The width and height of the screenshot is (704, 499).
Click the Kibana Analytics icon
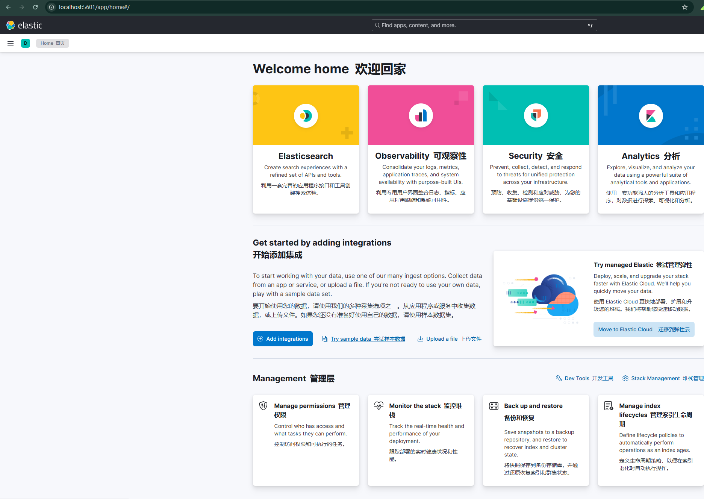point(651,116)
